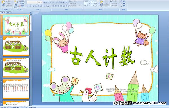169x108 pixels.
Task: Toggle Bold formatting
Action: [x=28, y=6]
